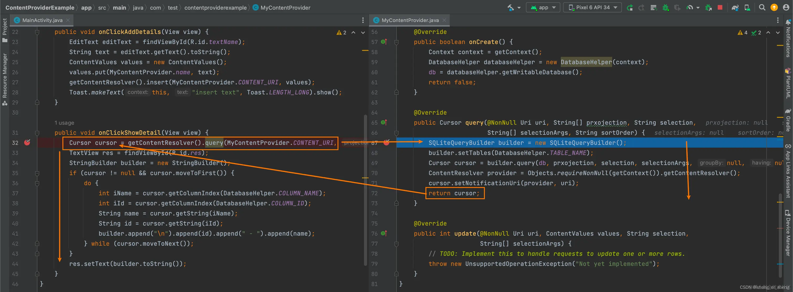793x292 pixels.
Task: Open Device Manager icon in the toolbar
Action: tap(747, 8)
